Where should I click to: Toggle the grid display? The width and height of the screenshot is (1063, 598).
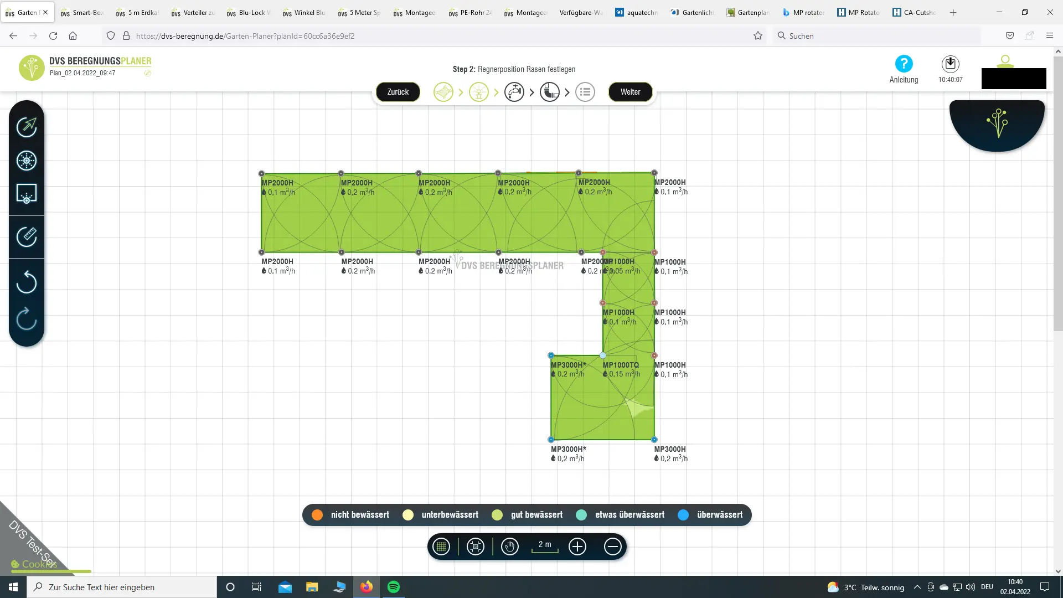coord(441,547)
